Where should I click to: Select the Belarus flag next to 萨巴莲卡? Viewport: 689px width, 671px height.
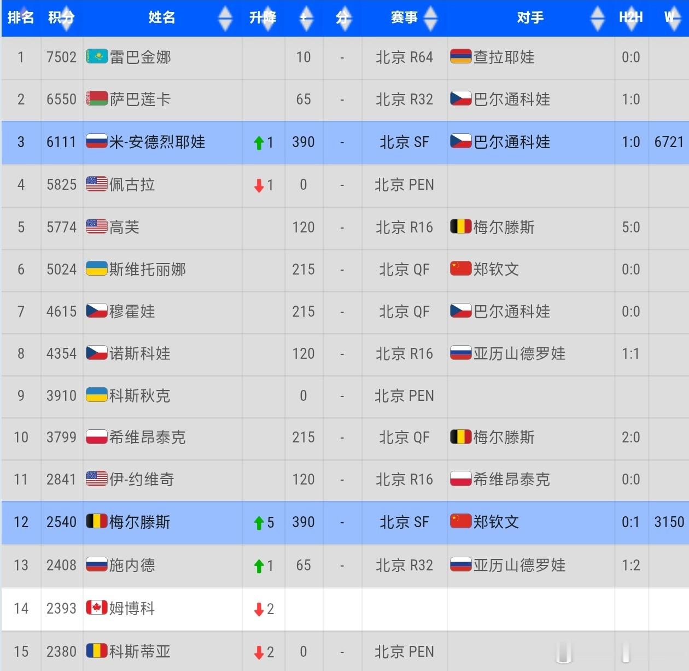coord(97,98)
